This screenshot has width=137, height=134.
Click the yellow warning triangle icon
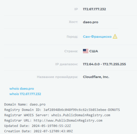[x=115, y=36]
